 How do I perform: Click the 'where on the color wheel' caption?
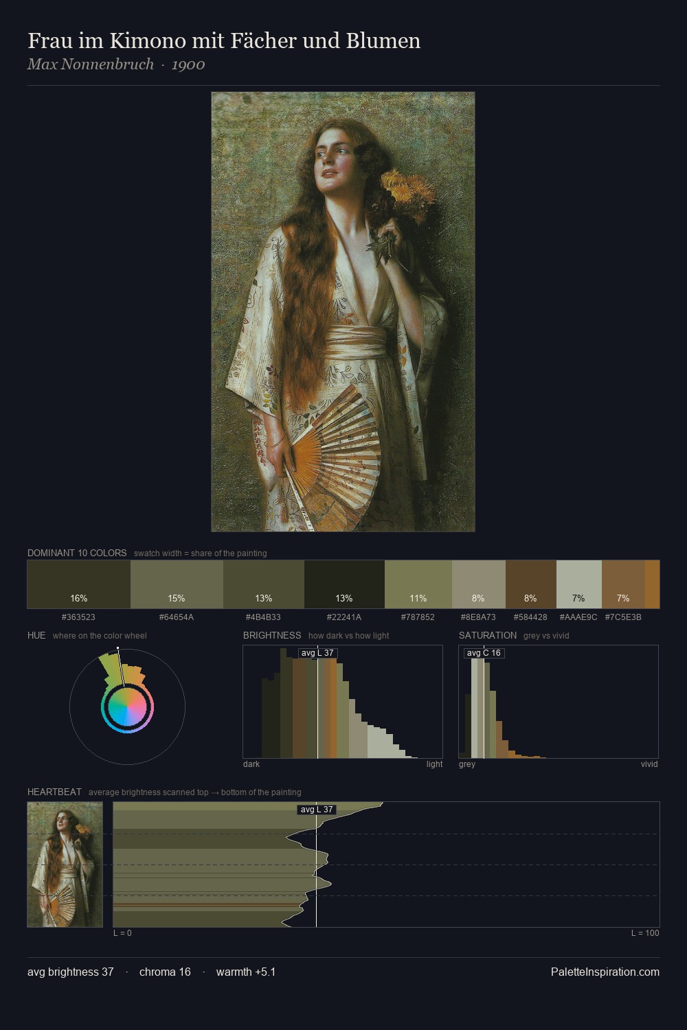click(100, 636)
